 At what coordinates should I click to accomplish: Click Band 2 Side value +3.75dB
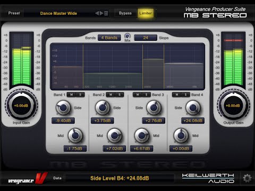click(x=103, y=120)
